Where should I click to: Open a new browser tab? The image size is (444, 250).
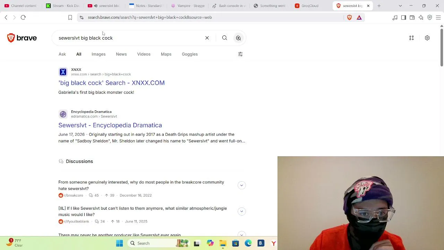[x=379, y=6]
